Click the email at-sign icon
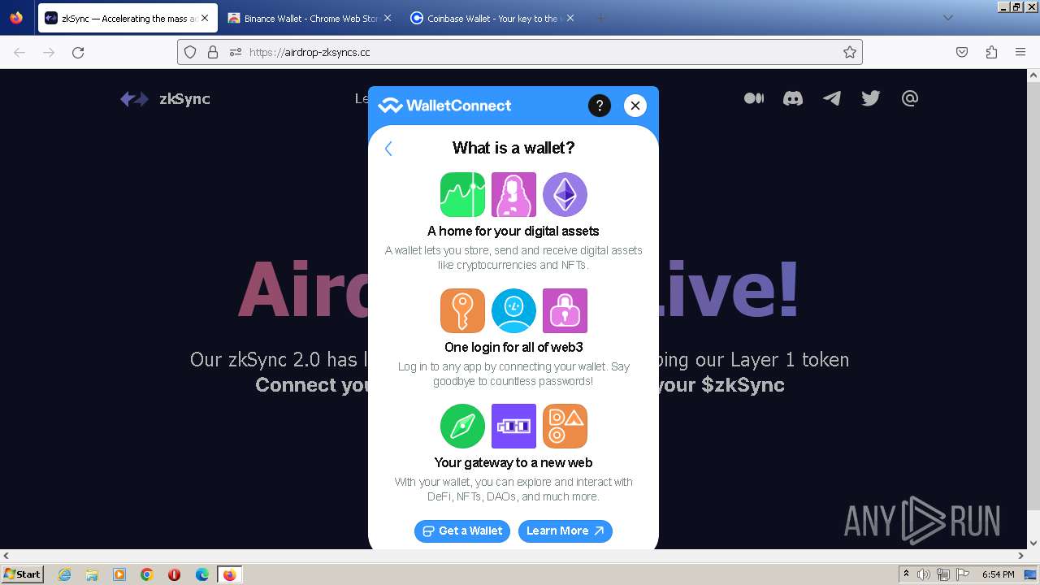Screen dimensions: 1040x585 point(910,98)
